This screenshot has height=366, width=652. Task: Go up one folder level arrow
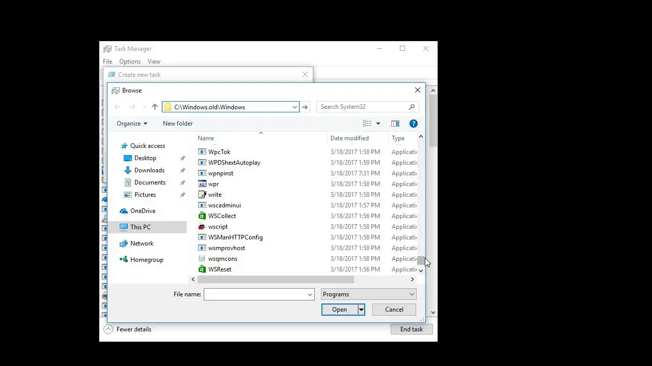click(155, 107)
